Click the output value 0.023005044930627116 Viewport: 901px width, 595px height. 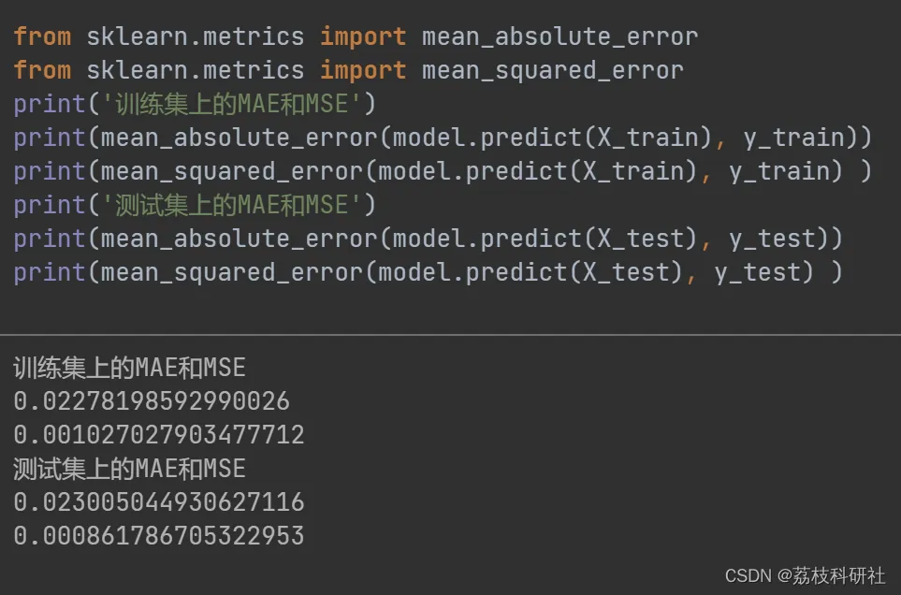coord(159,502)
